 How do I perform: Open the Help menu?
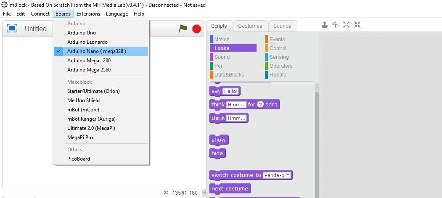pos(139,14)
